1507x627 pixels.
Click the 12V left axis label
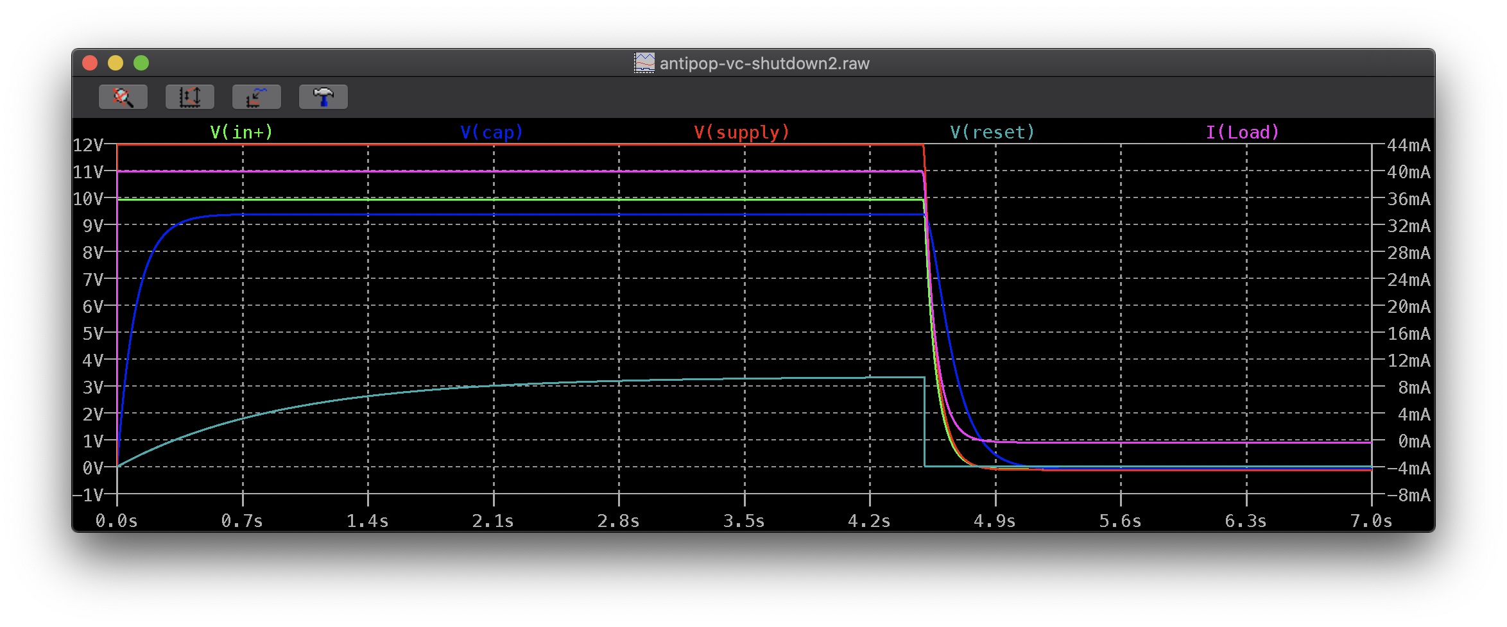click(88, 145)
